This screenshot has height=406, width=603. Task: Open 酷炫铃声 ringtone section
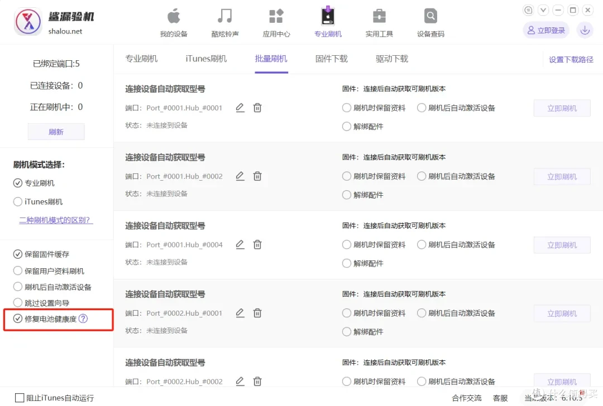[x=225, y=23]
